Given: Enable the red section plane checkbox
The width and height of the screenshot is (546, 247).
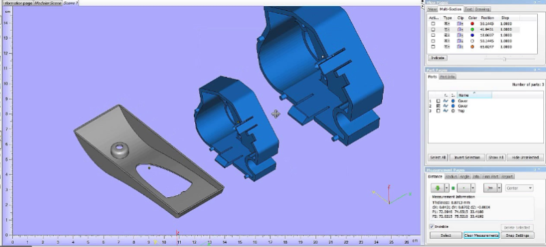Looking at the screenshot, I should click(433, 24).
